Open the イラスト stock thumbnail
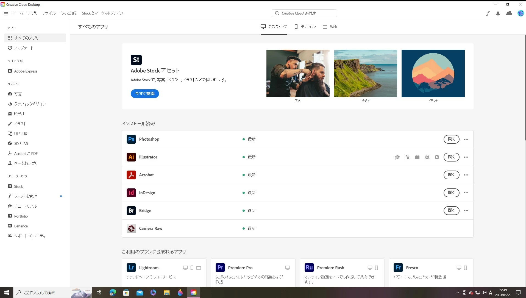Screen dimensions: 526x298 click(x=433, y=73)
